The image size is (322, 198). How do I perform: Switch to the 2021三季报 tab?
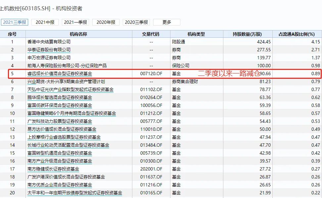(x=15, y=22)
